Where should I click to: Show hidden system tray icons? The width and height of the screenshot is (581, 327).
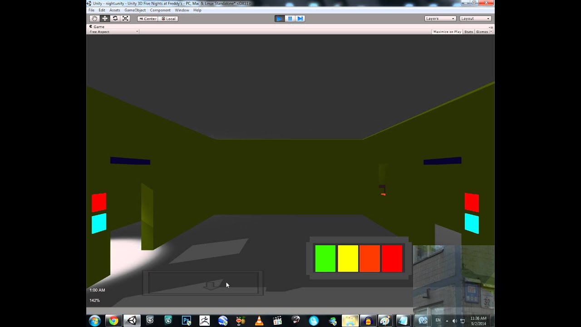447,321
